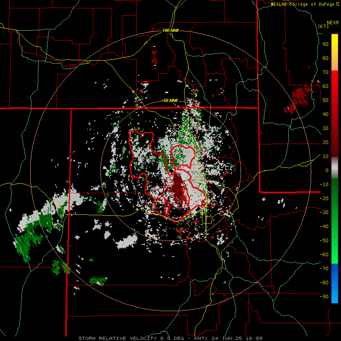Screen dimensions: 341x341
Task: Click the "100 NMI" range ring label
Action: pos(170,30)
